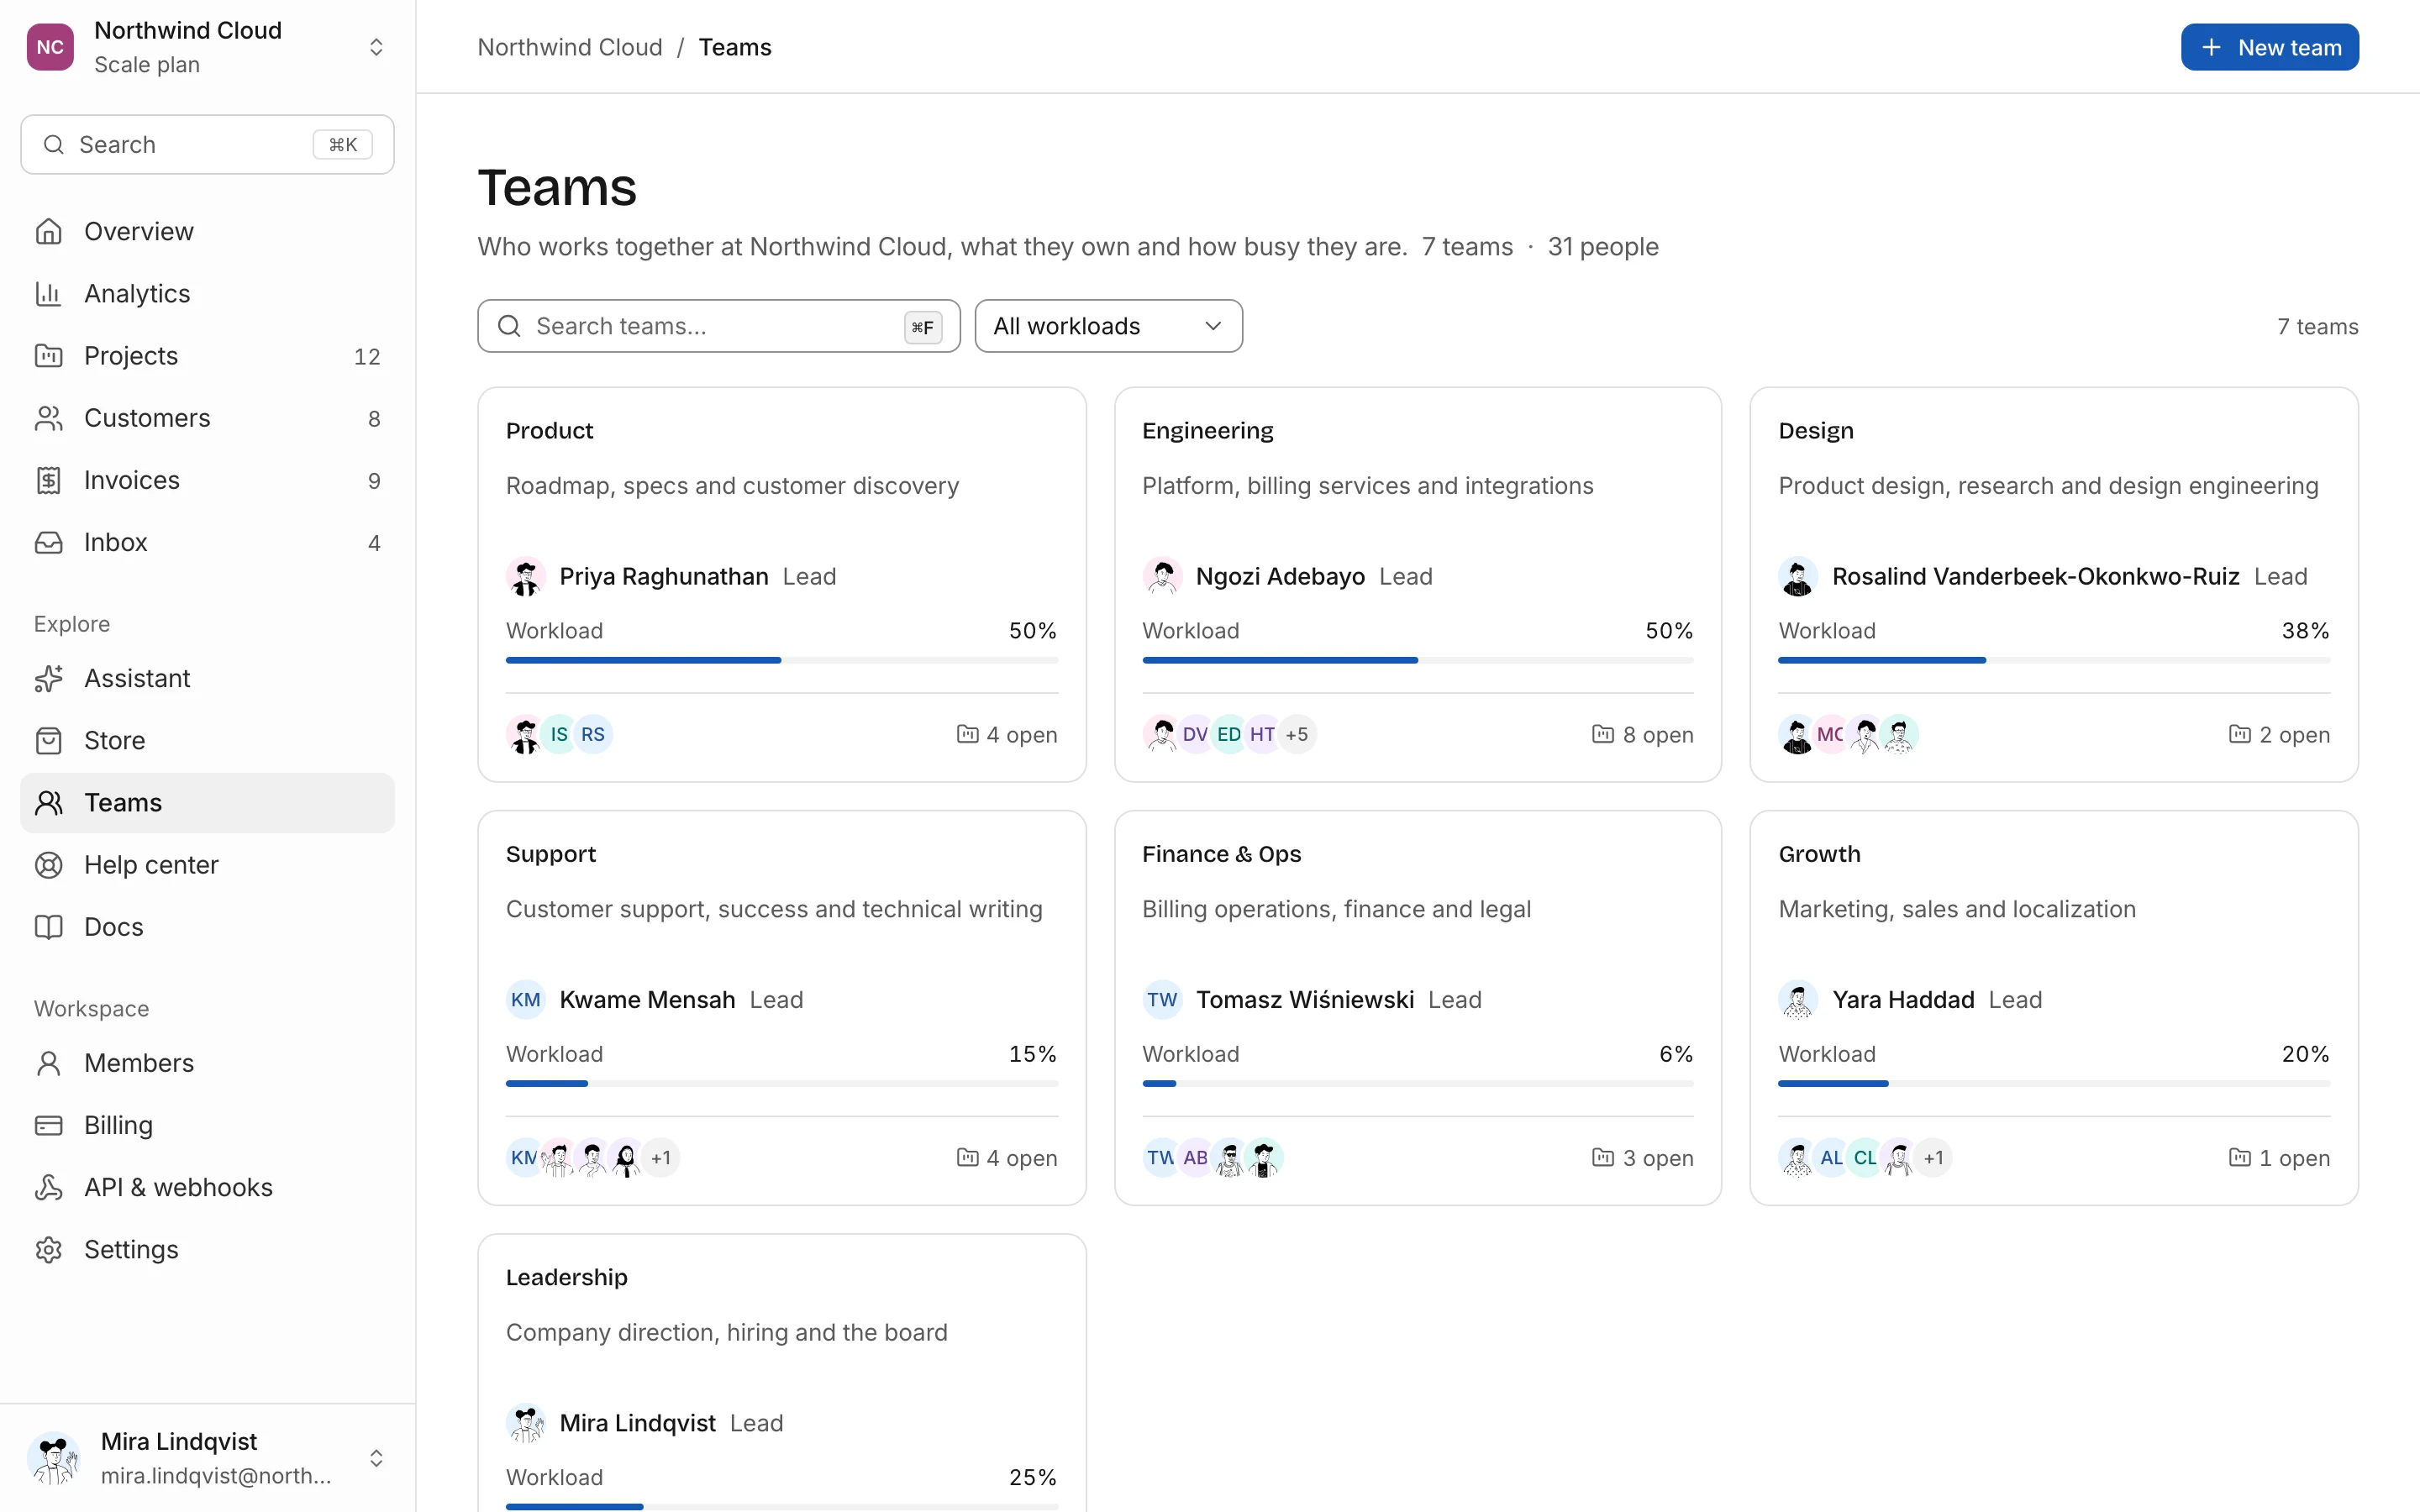Click the Docs book icon
Screen dimensions: 2420x1512
48,926
